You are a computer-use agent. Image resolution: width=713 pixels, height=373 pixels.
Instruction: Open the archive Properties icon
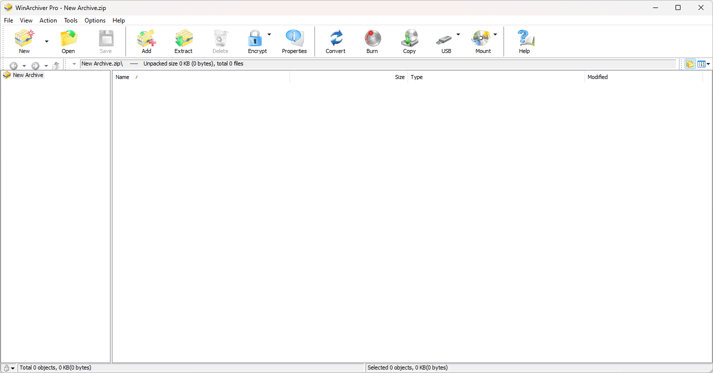[x=294, y=39]
